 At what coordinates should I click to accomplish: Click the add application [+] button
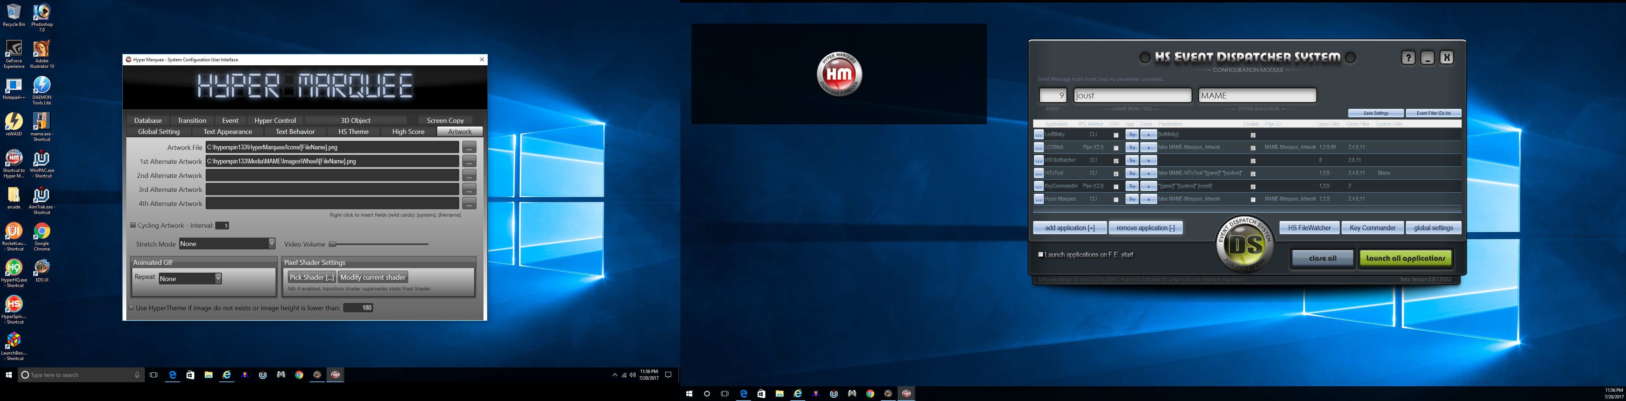tap(1070, 228)
